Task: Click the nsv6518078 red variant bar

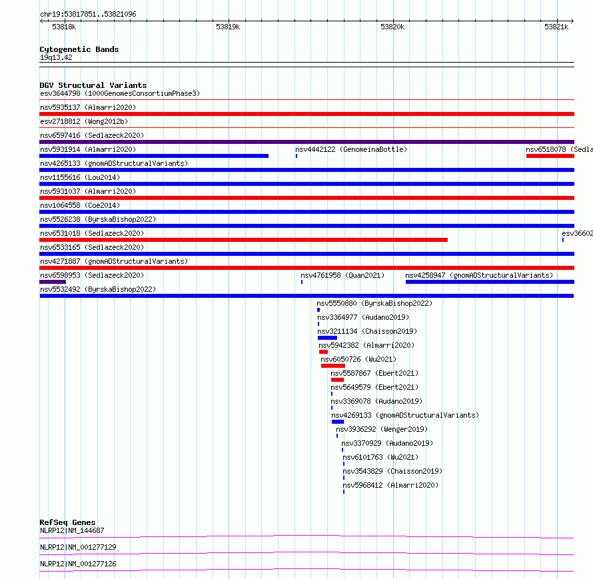Action: (550, 156)
